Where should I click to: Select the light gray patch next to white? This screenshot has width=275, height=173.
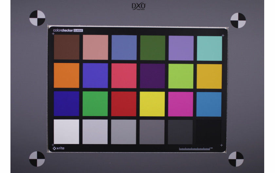(x=95, y=132)
